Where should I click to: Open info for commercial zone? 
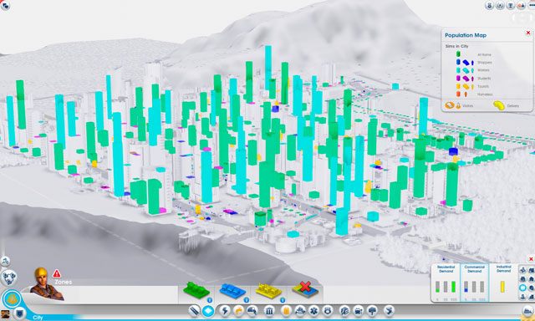(x=246, y=300)
